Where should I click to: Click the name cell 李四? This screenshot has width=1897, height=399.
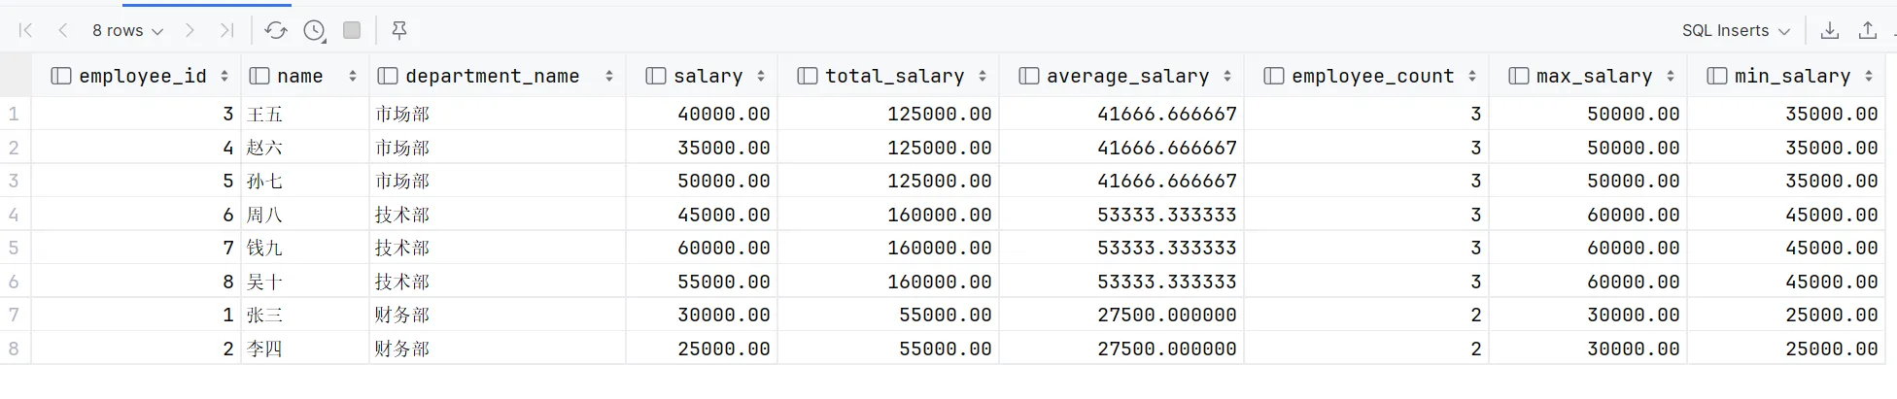pyautogui.click(x=305, y=349)
